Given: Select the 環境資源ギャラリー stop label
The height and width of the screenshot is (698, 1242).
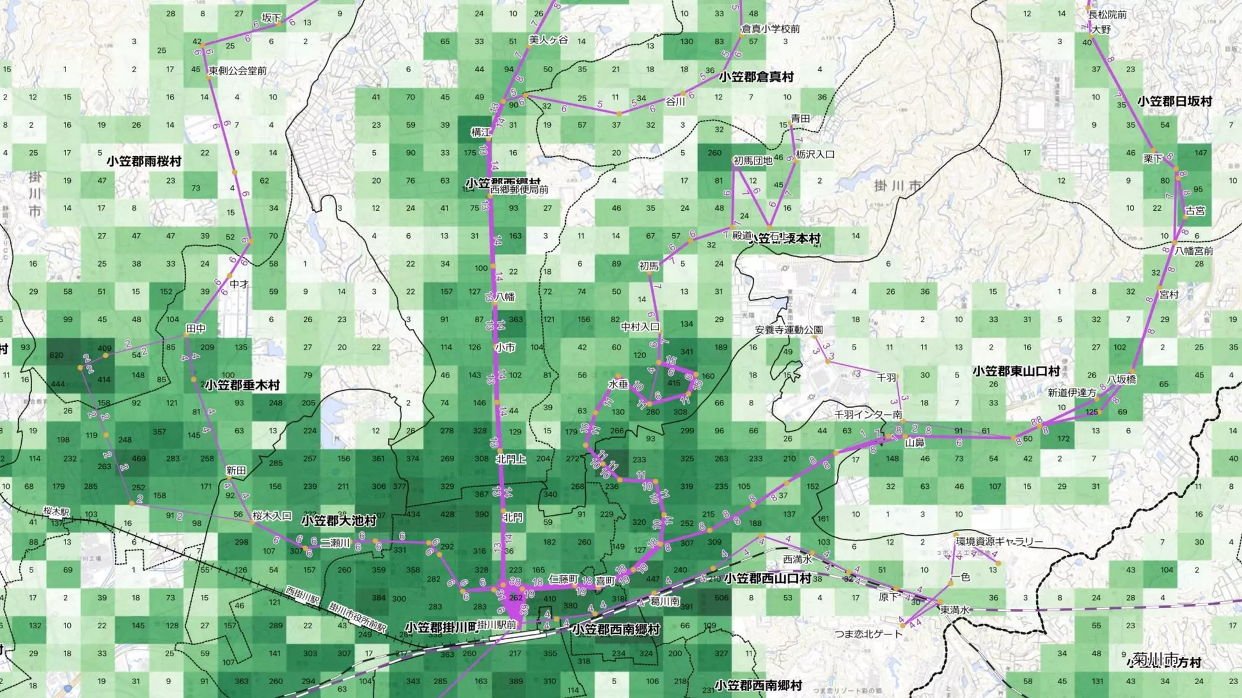Looking at the screenshot, I should pos(999,542).
